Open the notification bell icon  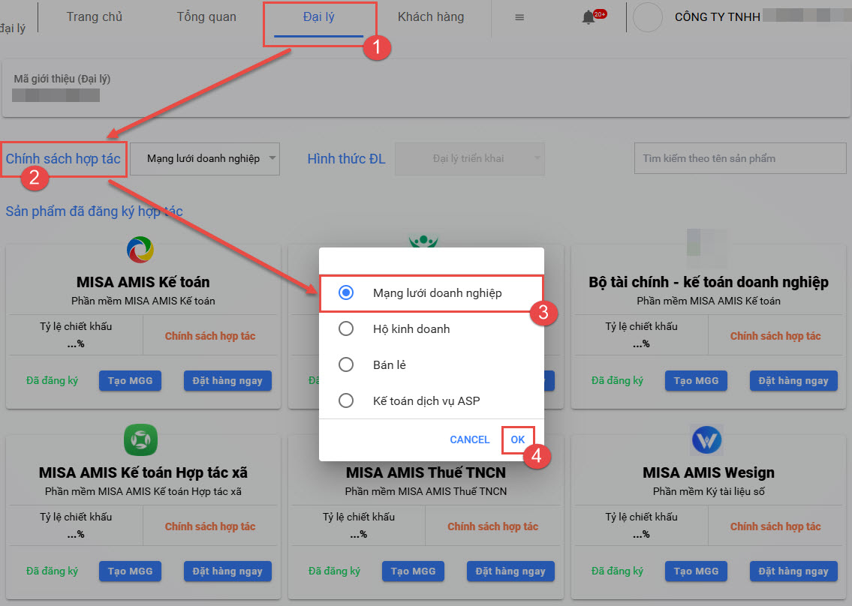tap(589, 17)
